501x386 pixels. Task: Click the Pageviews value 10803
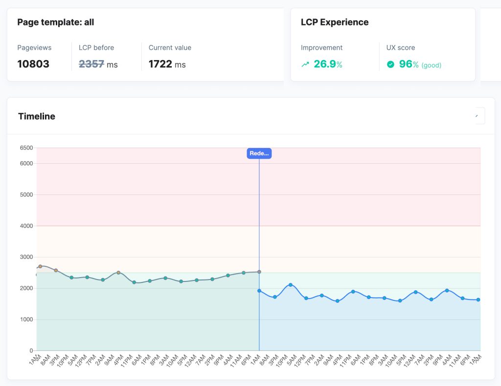pos(33,64)
